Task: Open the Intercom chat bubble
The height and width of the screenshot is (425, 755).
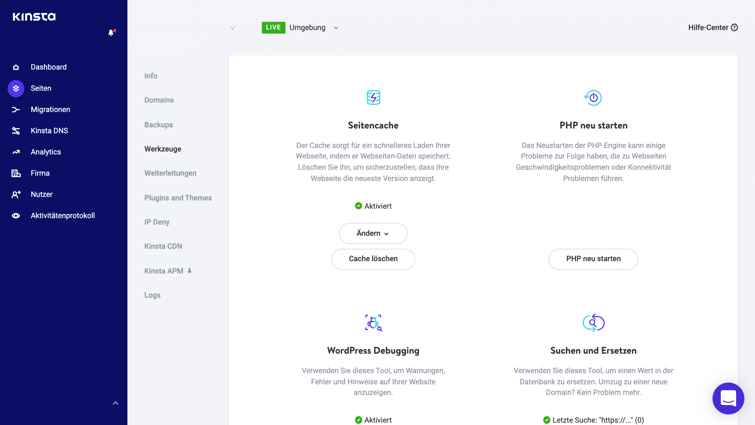Action: pyautogui.click(x=728, y=398)
